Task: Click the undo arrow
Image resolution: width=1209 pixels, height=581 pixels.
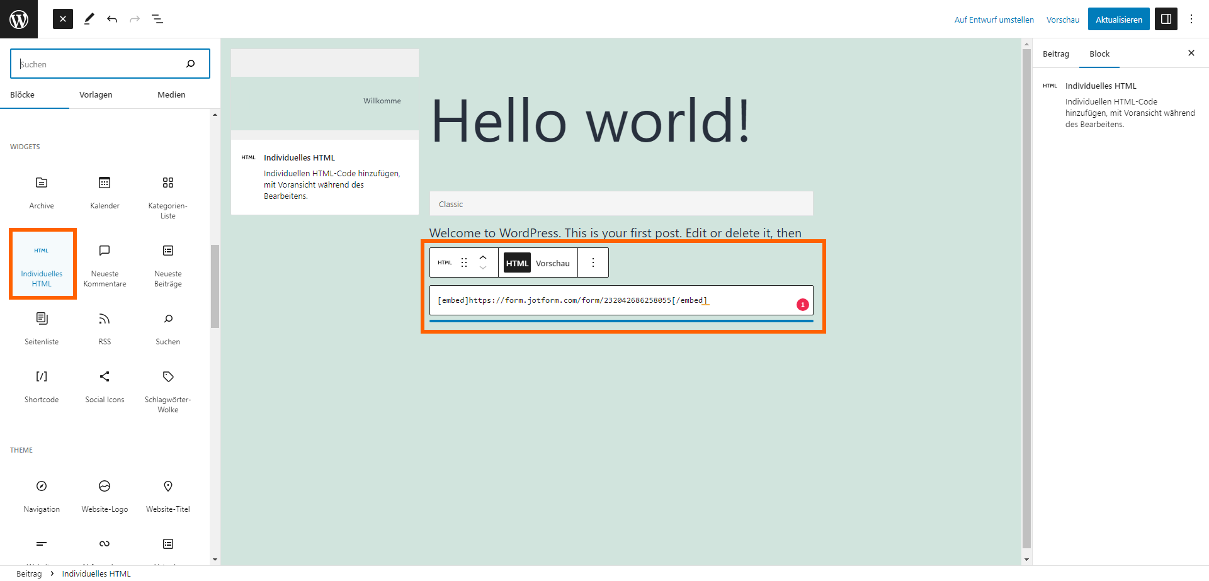Action: tap(112, 19)
